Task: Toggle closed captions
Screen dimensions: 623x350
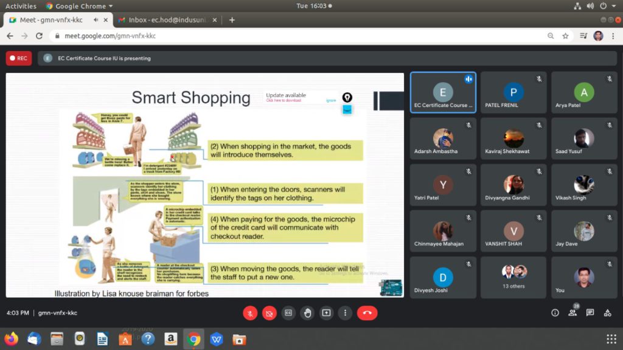Action: [288, 313]
